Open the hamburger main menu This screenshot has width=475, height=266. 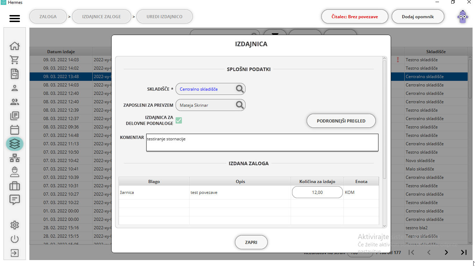tap(15, 18)
